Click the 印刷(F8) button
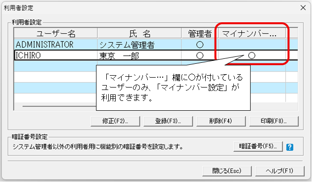The height and width of the screenshot is (182, 312). tap(274, 121)
